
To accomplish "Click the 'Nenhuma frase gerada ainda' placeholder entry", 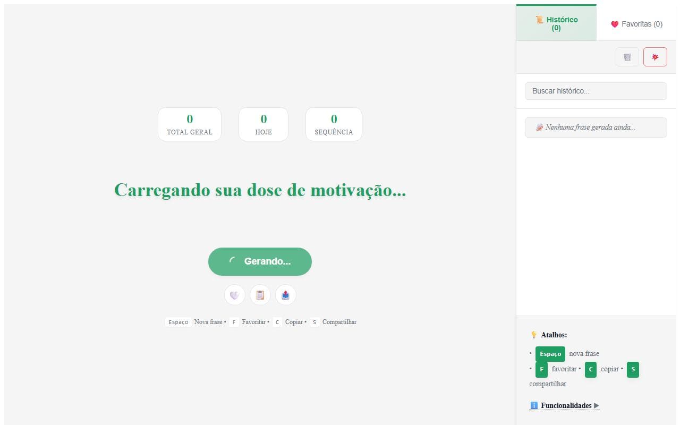I will click(x=596, y=127).
